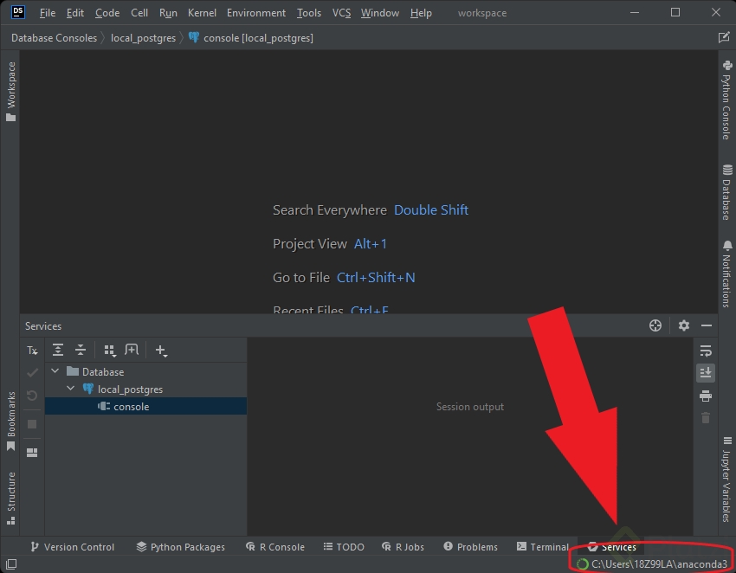The height and width of the screenshot is (573, 736).
Task: Open the Structure tool window
Action: tap(10, 498)
